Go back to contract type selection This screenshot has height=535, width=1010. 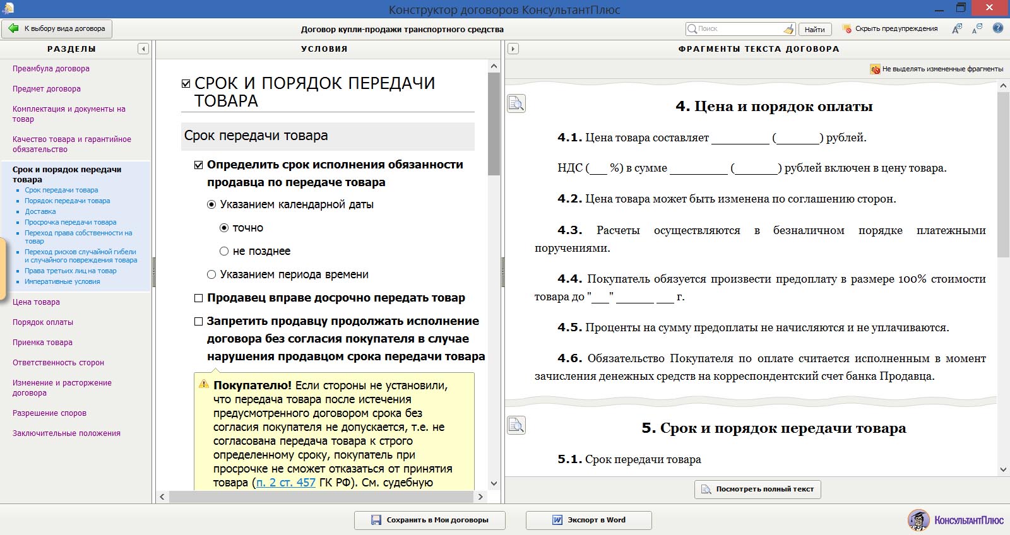coord(57,28)
